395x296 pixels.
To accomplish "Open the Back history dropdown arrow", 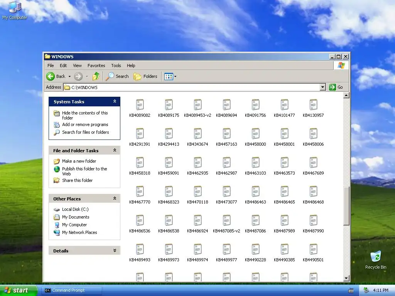I will coord(69,76).
